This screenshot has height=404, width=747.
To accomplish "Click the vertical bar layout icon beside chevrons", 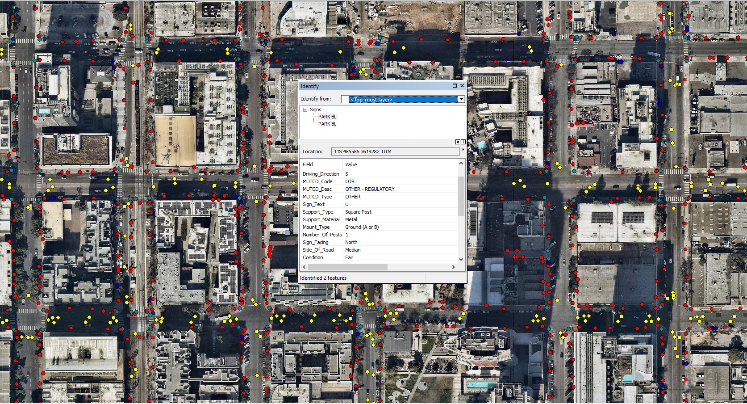I will (x=463, y=142).
